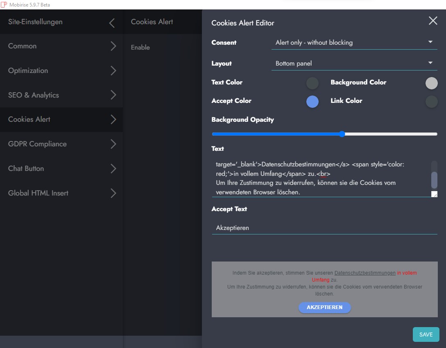Click the arrow next to Chat Button
The image size is (446, 348).
tap(113, 169)
